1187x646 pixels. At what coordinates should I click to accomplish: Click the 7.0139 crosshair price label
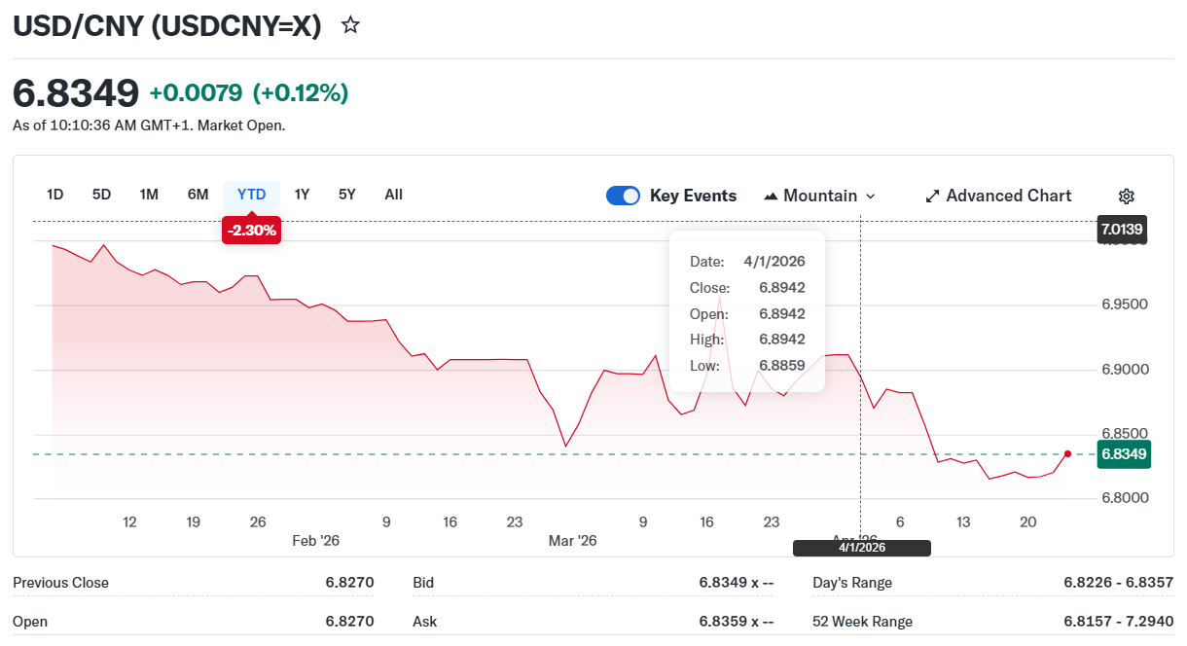click(x=1122, y=231)
